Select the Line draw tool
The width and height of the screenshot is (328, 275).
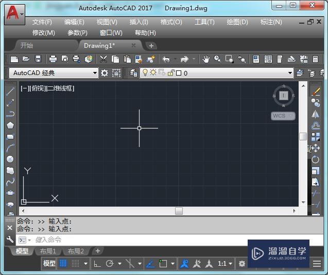[10, 91]
